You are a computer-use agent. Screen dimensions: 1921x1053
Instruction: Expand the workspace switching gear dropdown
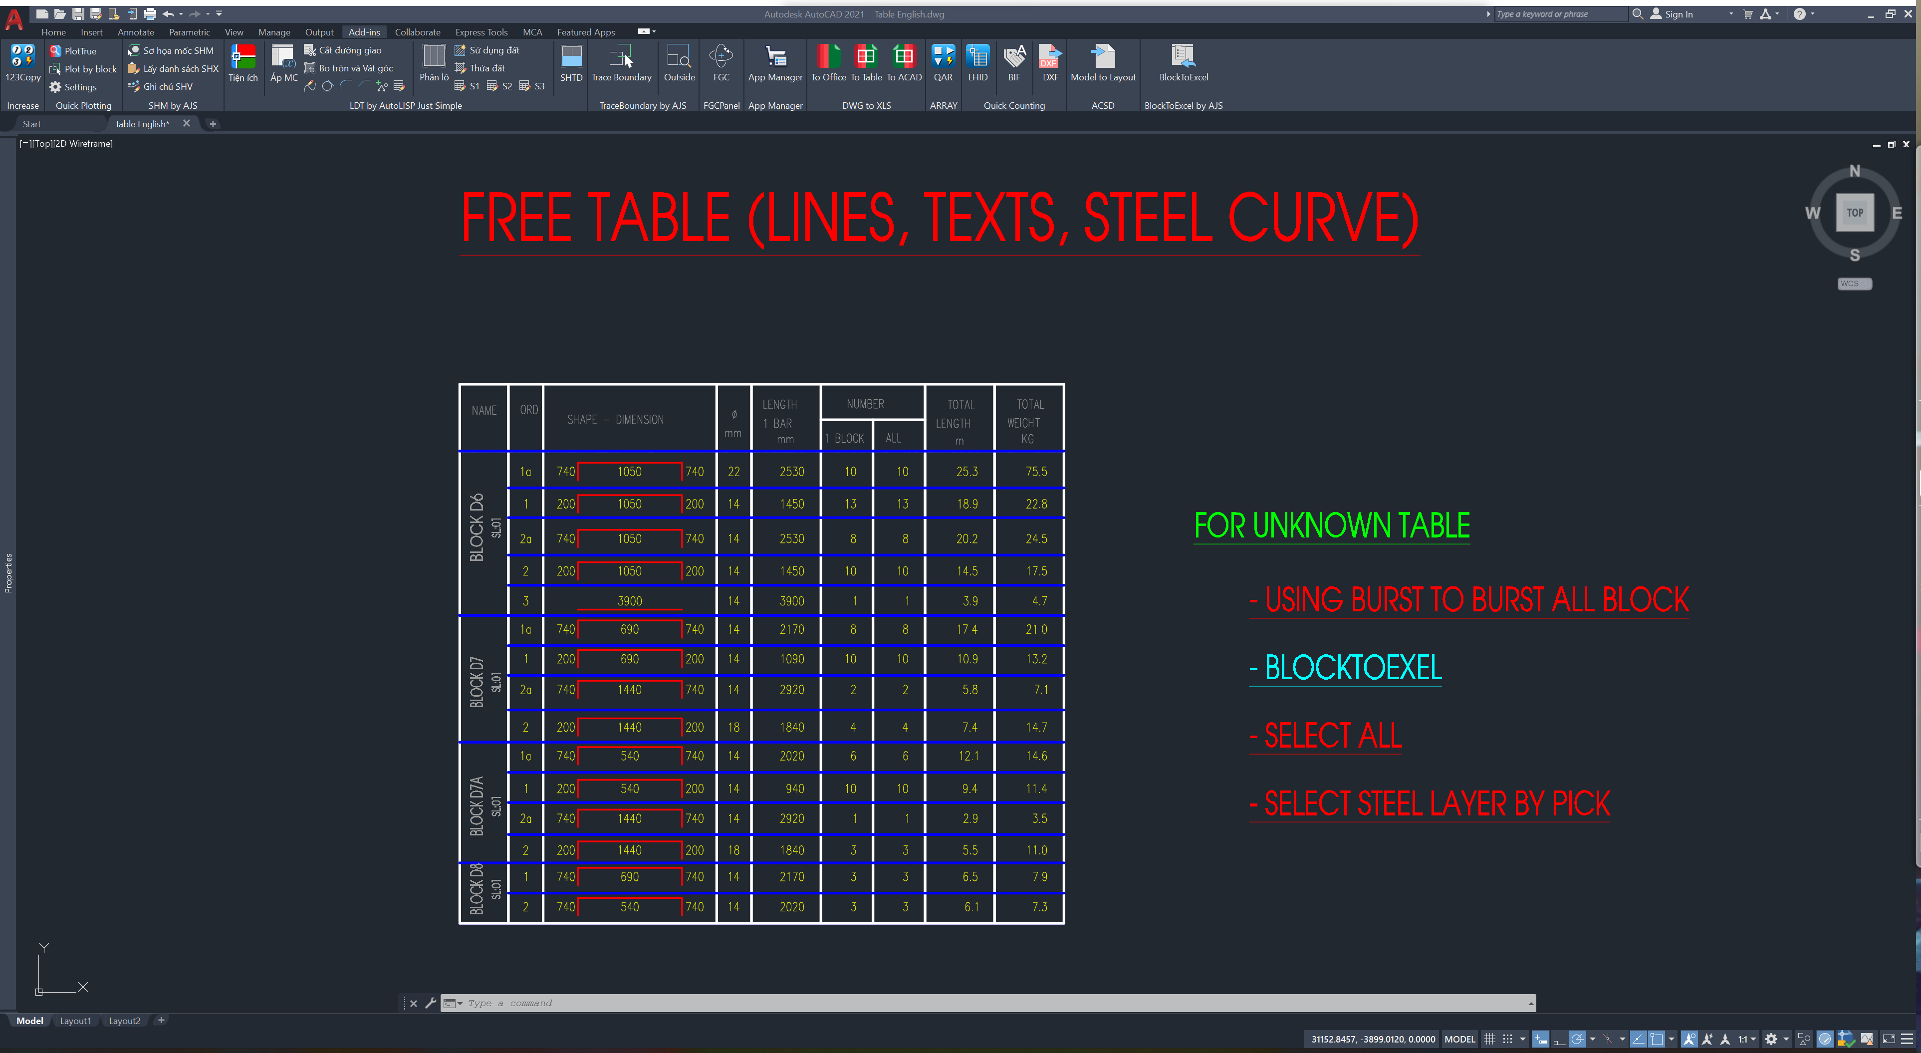coord(1786,1039)
